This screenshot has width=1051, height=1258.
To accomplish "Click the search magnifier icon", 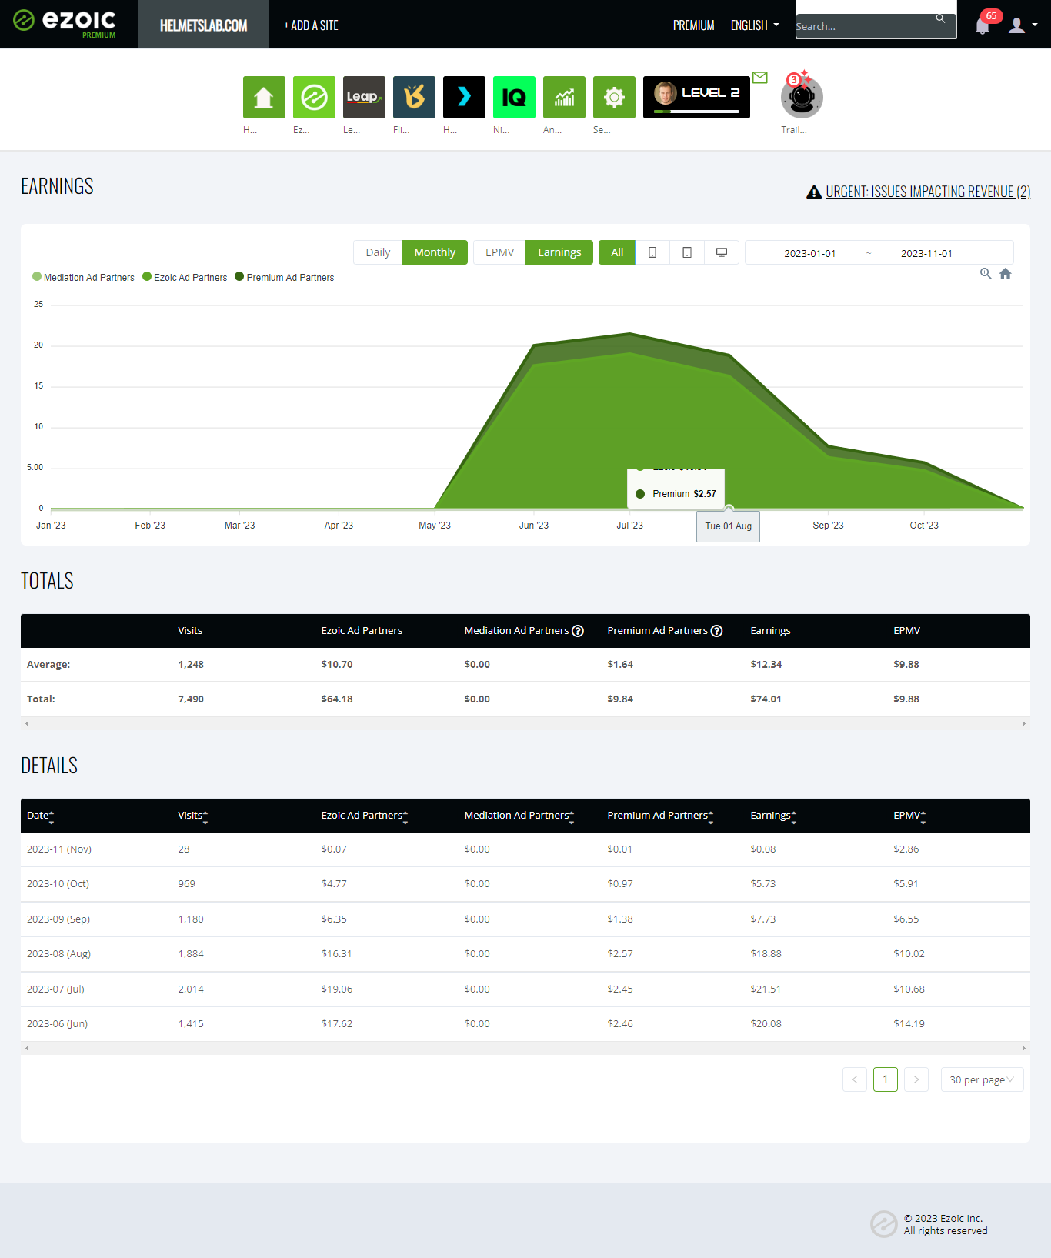I will coord(940,18).
